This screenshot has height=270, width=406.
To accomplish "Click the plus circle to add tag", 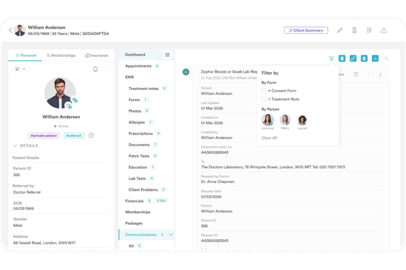I will tap(91, 135).
